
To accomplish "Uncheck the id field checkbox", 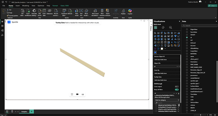I will pyautogui.click(x=187, y=37).
